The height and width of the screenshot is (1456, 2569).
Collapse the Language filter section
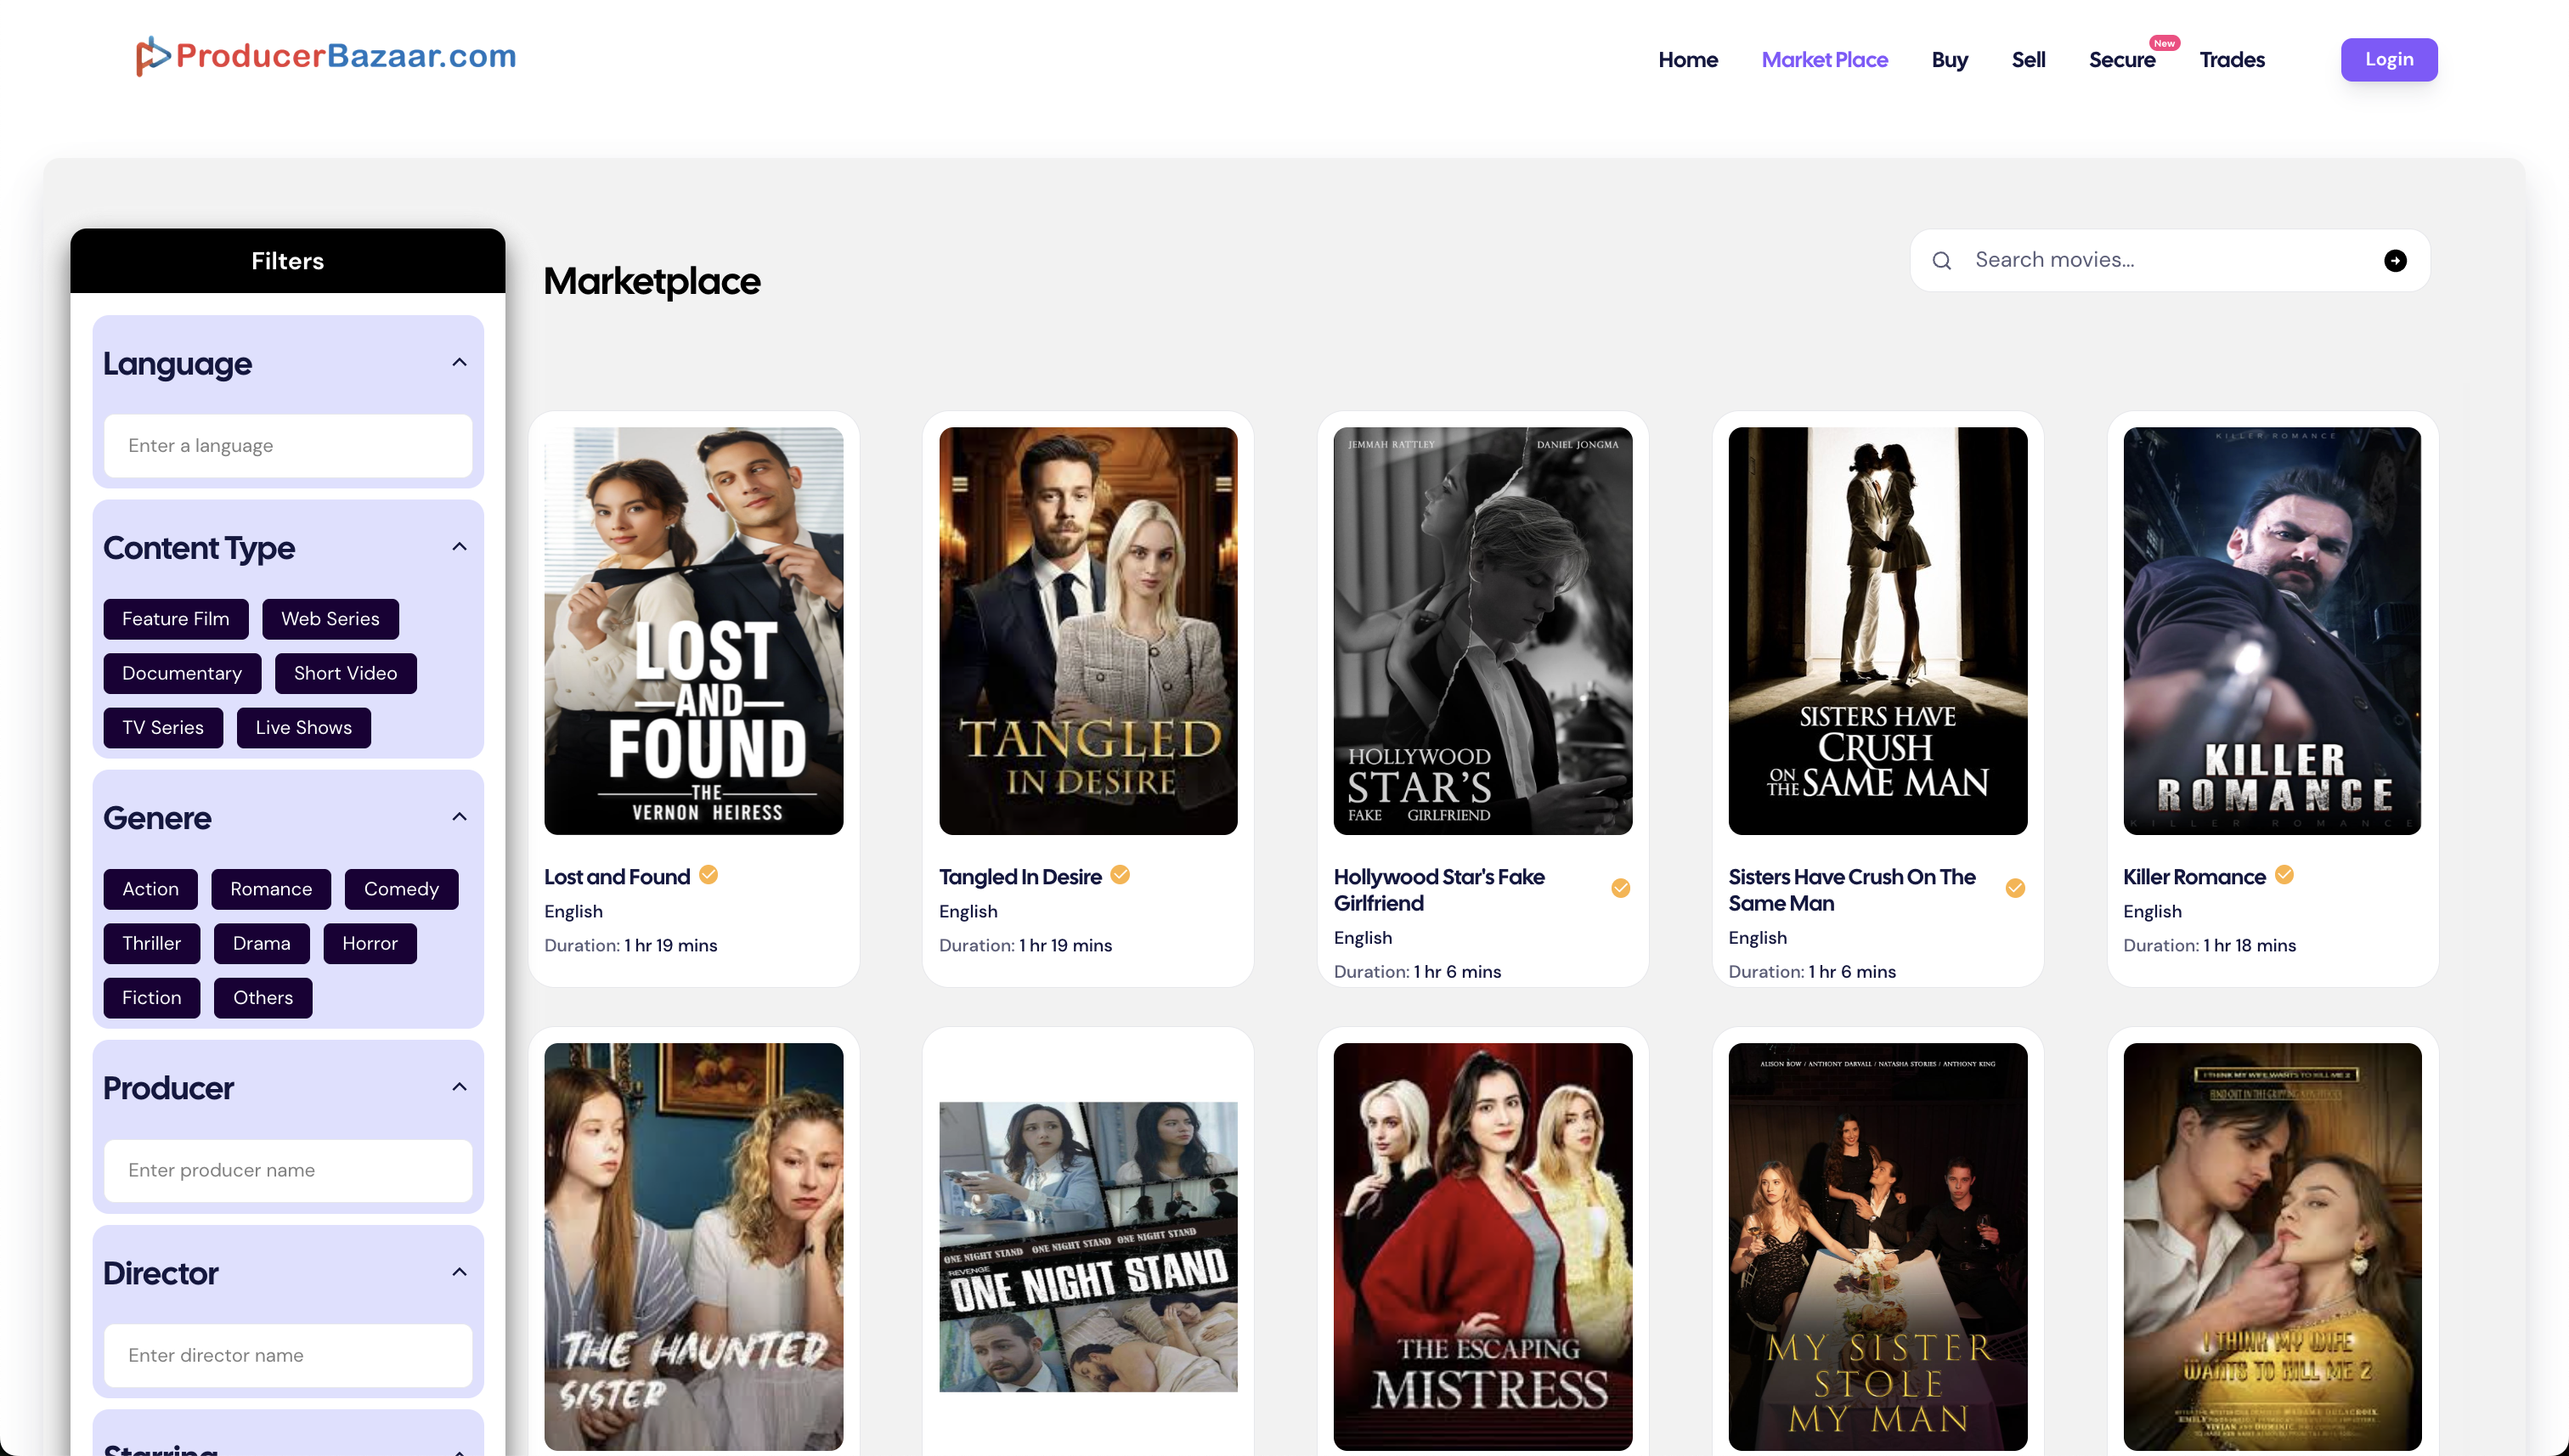459,362
